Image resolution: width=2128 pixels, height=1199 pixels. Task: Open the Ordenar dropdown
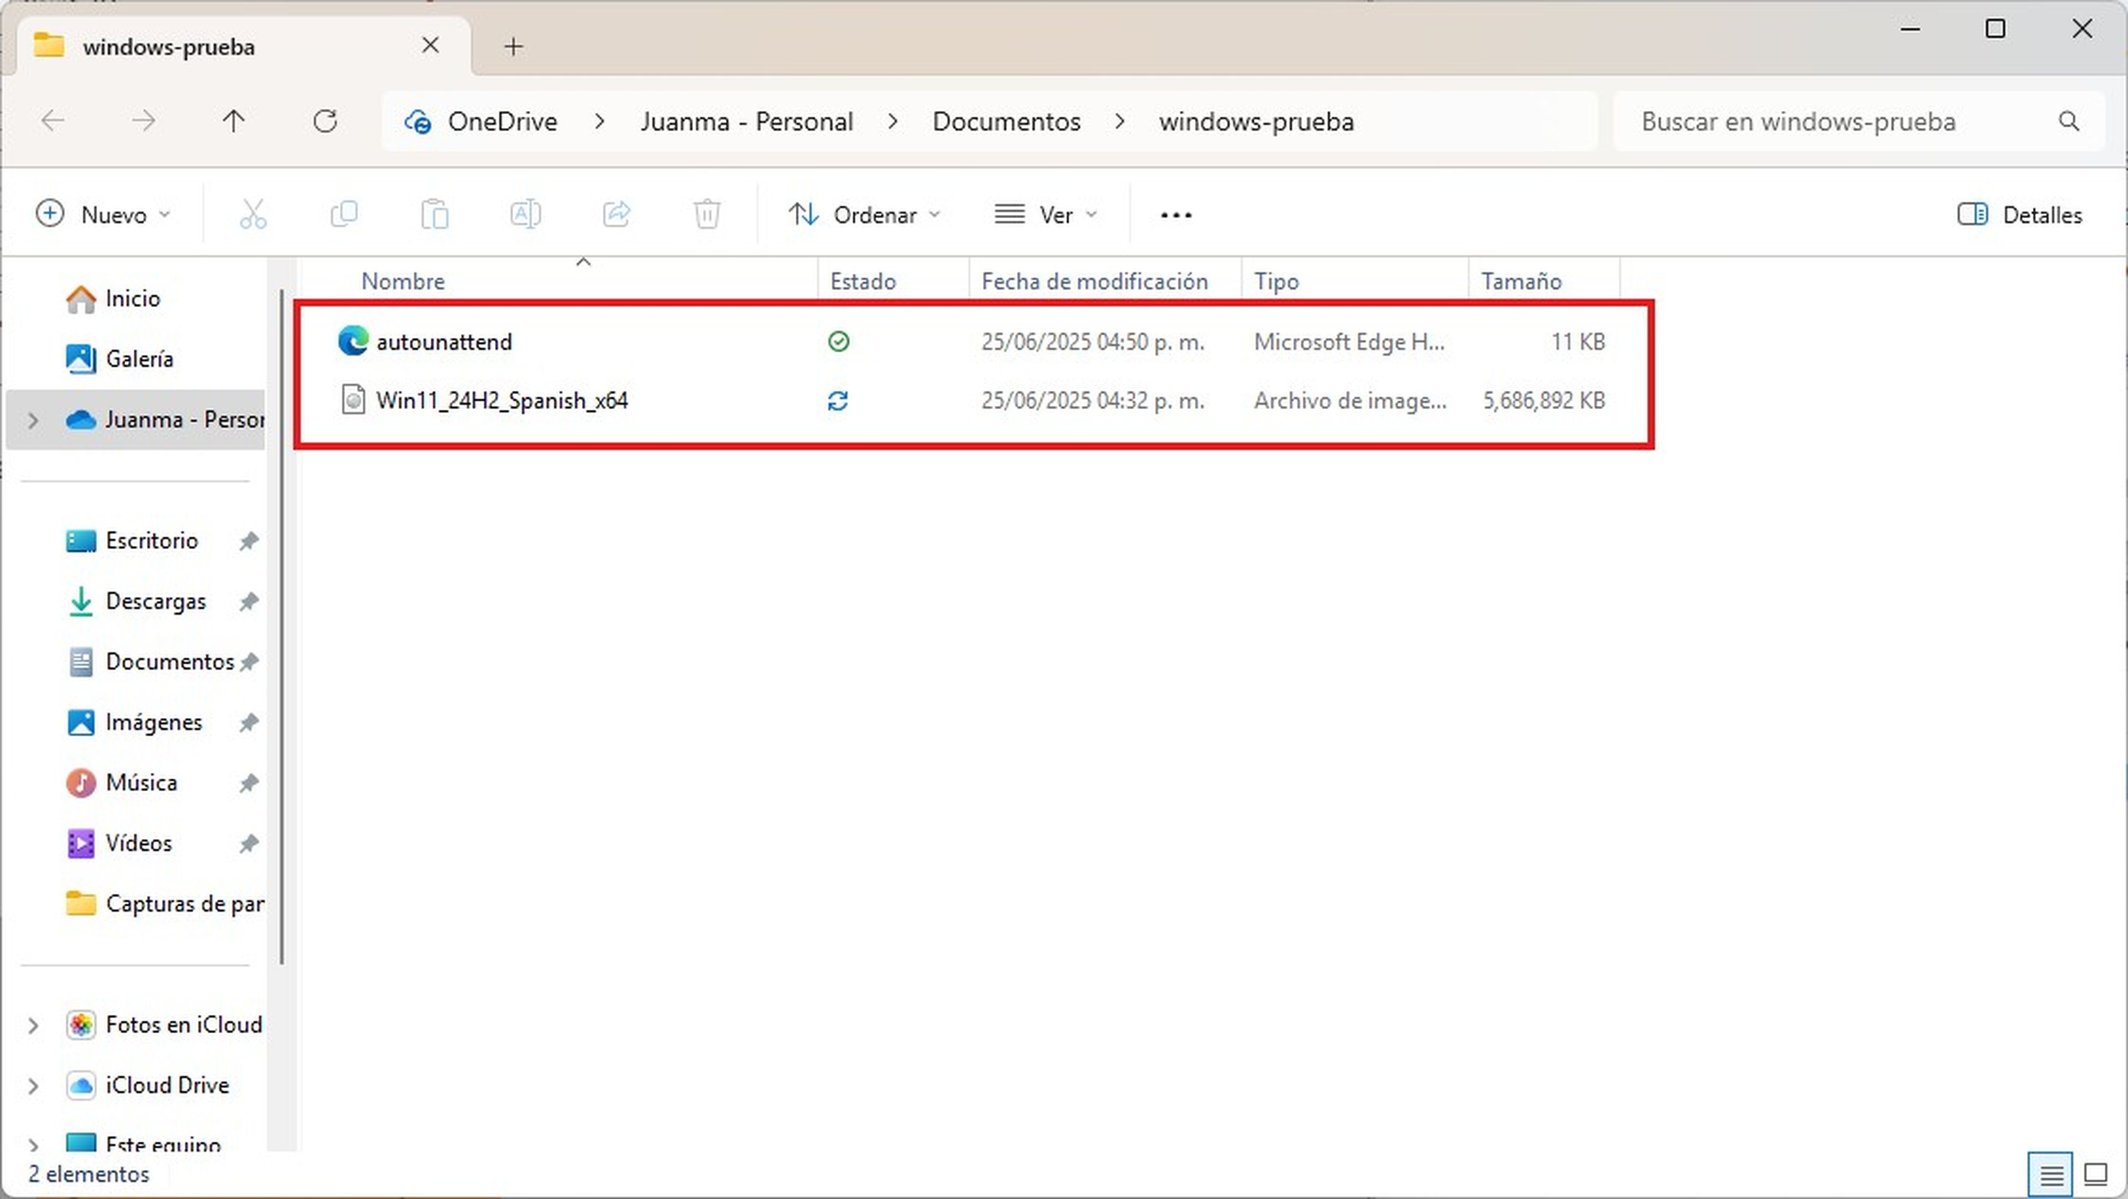pos(864,214)
